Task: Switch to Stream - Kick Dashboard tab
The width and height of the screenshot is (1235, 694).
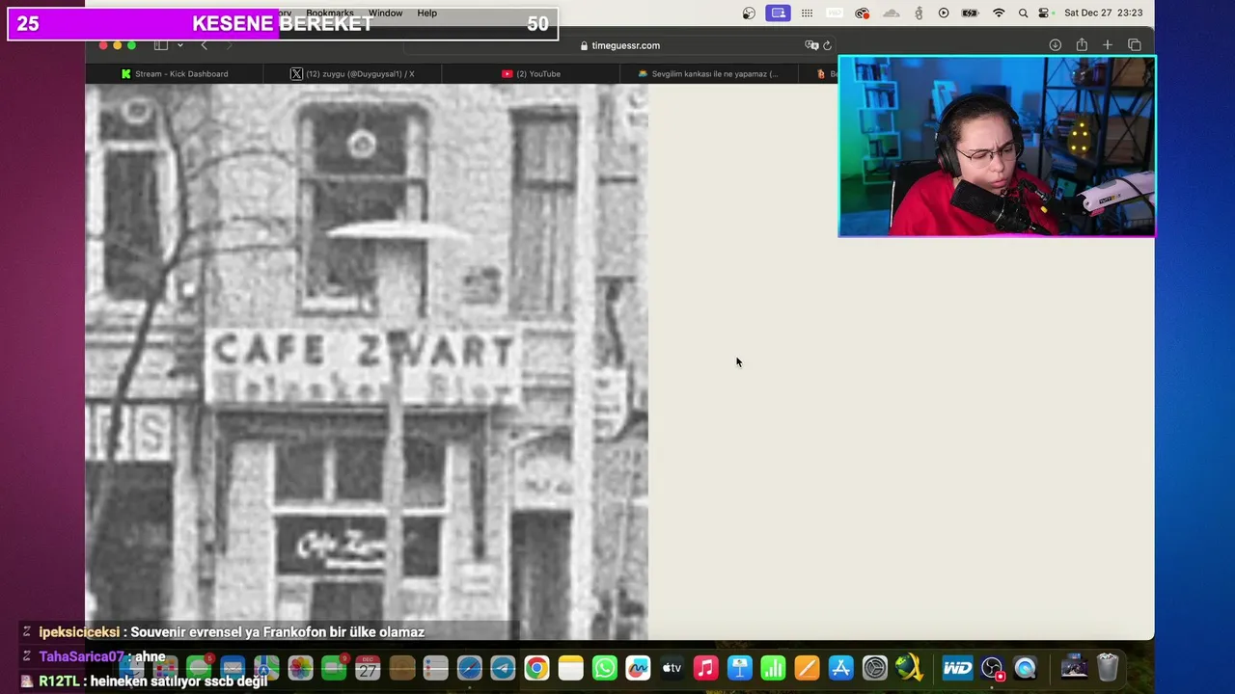Action: (175, 73)
